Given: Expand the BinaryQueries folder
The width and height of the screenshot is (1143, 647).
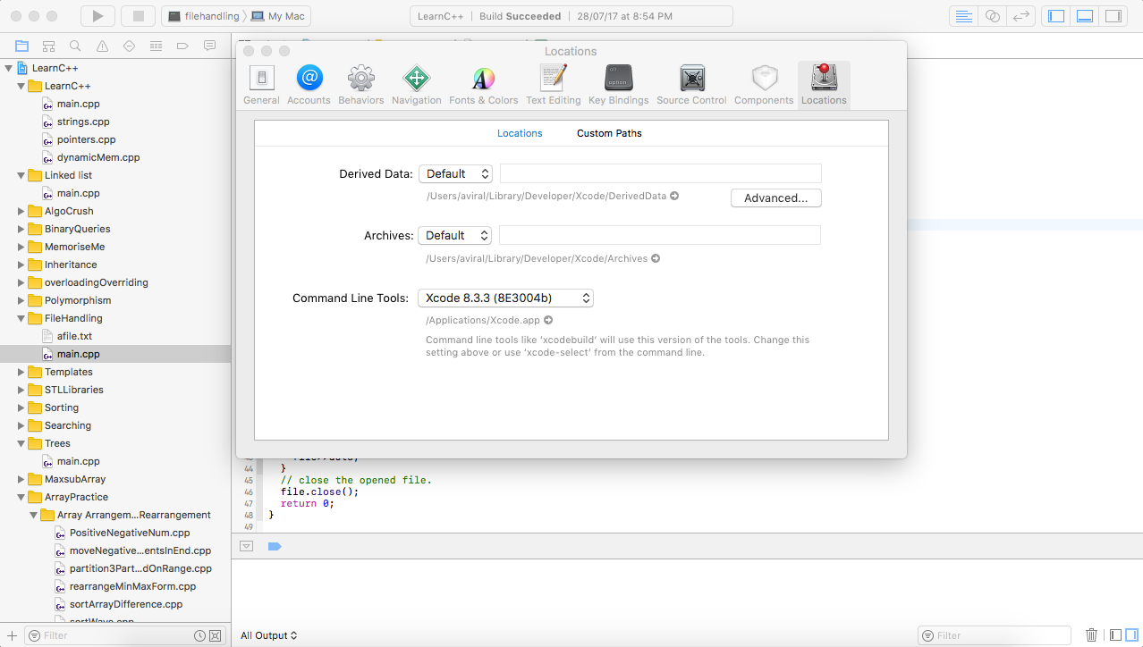Looking at the screenshot, I should point(21,229).
